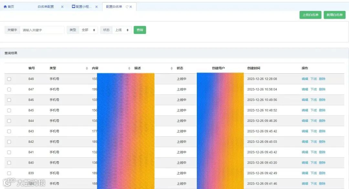The width and height of the screenshot is (349, 189).
Task: Switch to the 配置小程... tab
Action: coord(82,7)
